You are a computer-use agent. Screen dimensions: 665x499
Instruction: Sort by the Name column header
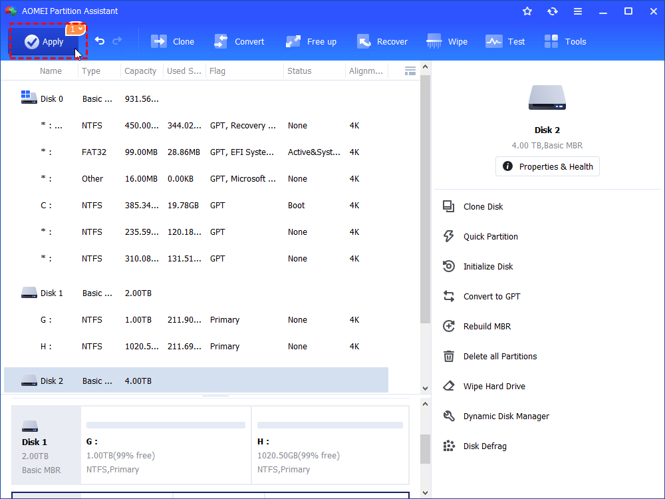point(51,71)
